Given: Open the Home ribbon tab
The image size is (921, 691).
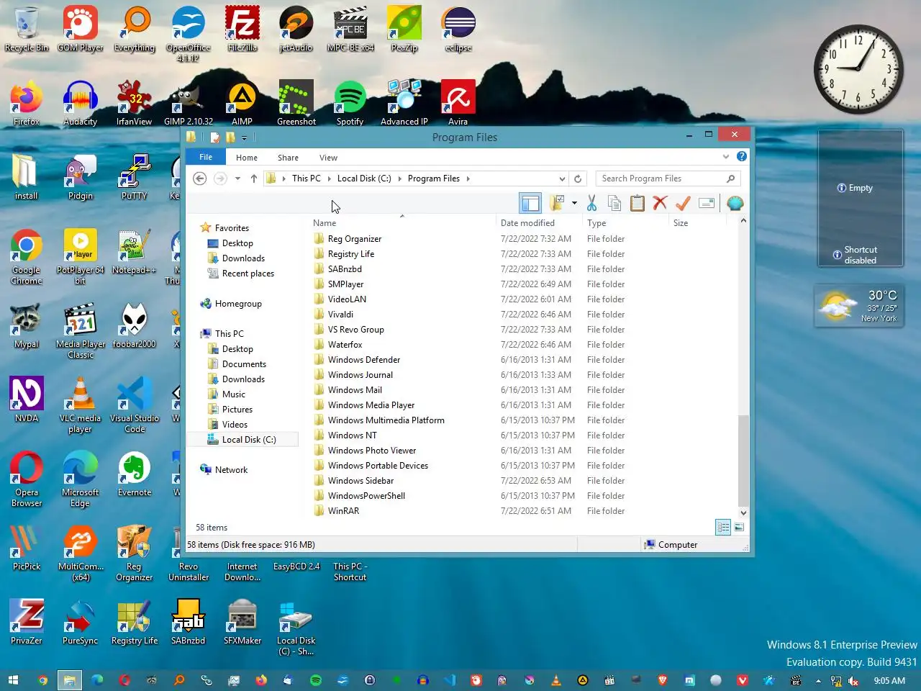Looking at the screenshot, I should pyautogui.click(x=247, y=158).
